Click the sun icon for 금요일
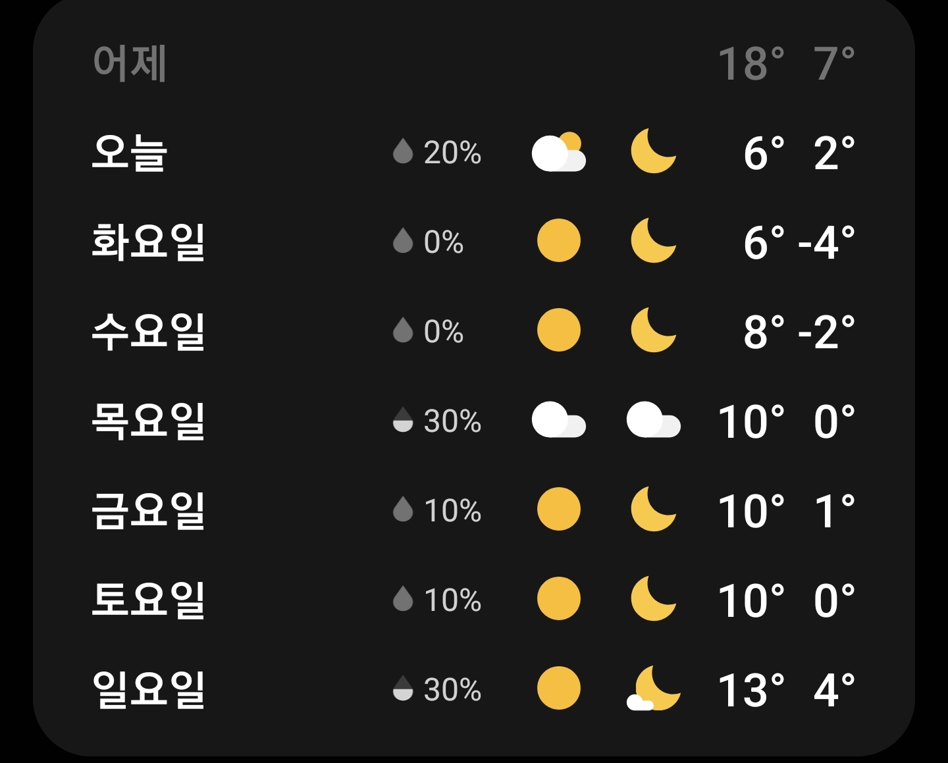Viewport: 948px width, 763px height. point(558,510)
